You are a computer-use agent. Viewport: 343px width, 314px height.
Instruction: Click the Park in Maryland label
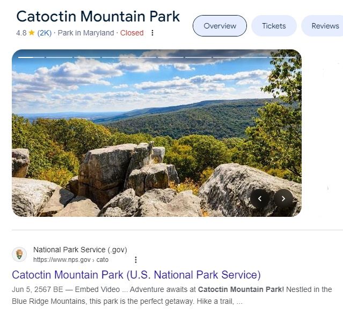86,33
